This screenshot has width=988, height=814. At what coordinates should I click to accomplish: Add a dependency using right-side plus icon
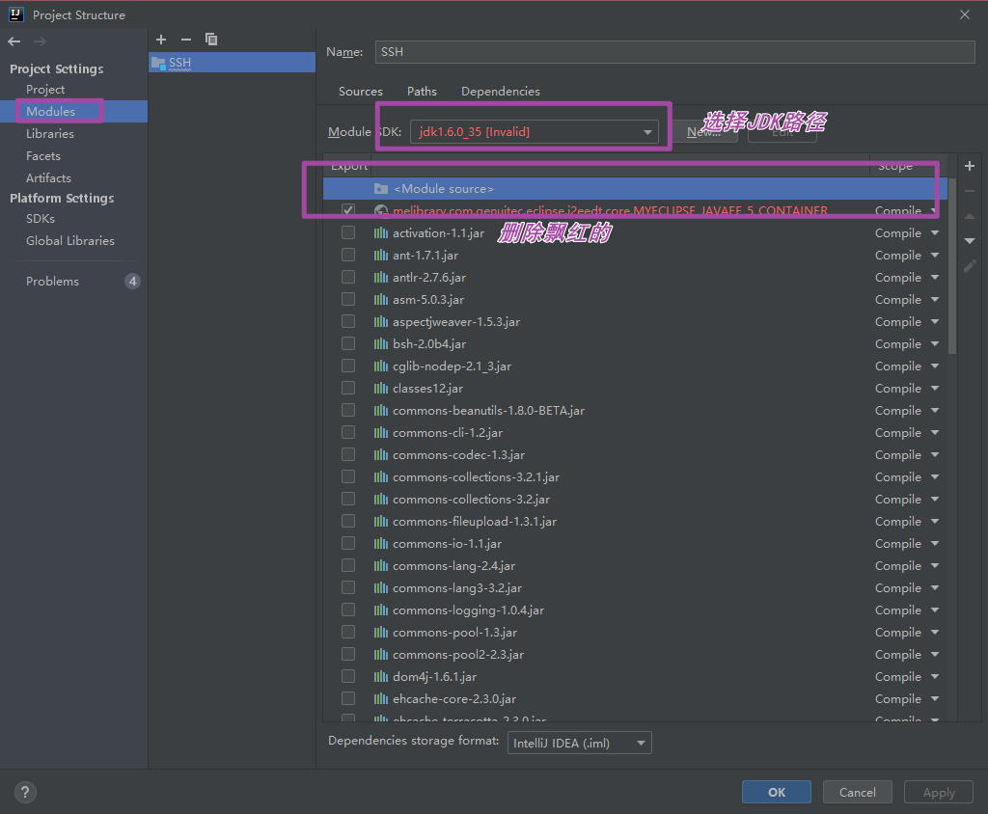pyautogui.click(x=970, y=166)
